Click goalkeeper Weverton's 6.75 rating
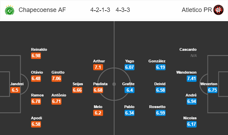The width and height of the screenshot is (228, 135). [212, 90]
